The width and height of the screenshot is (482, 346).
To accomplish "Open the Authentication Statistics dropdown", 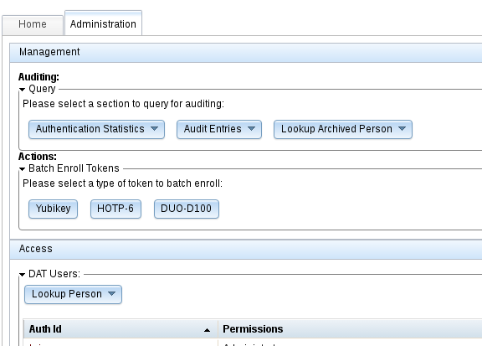I will pos(96,129).
